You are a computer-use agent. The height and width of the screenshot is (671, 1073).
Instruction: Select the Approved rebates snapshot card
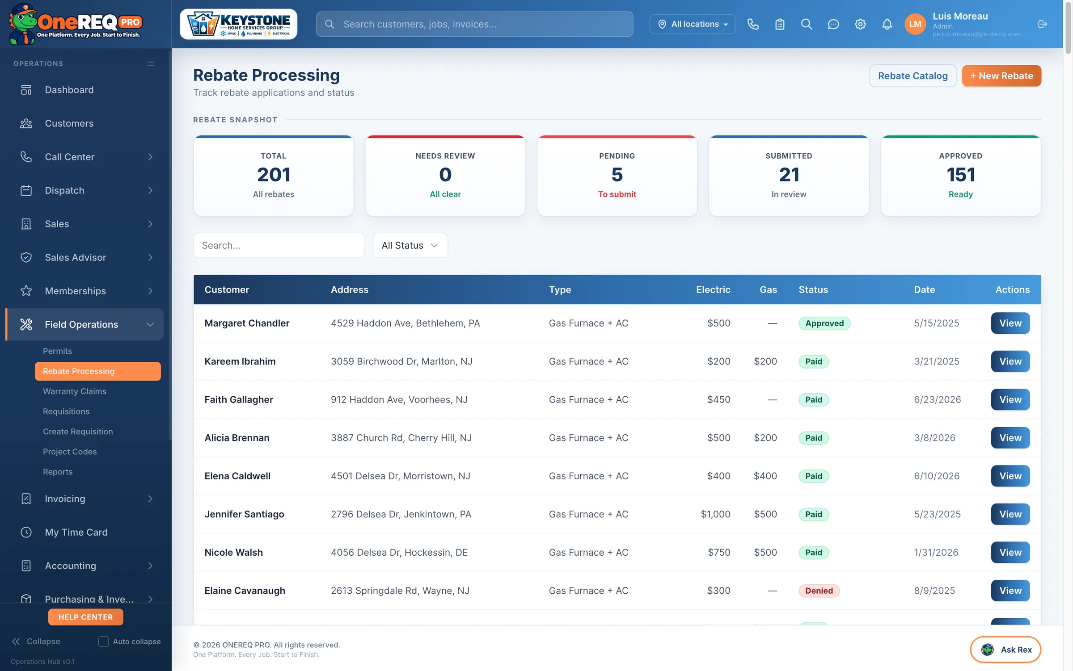click(961, 176)
